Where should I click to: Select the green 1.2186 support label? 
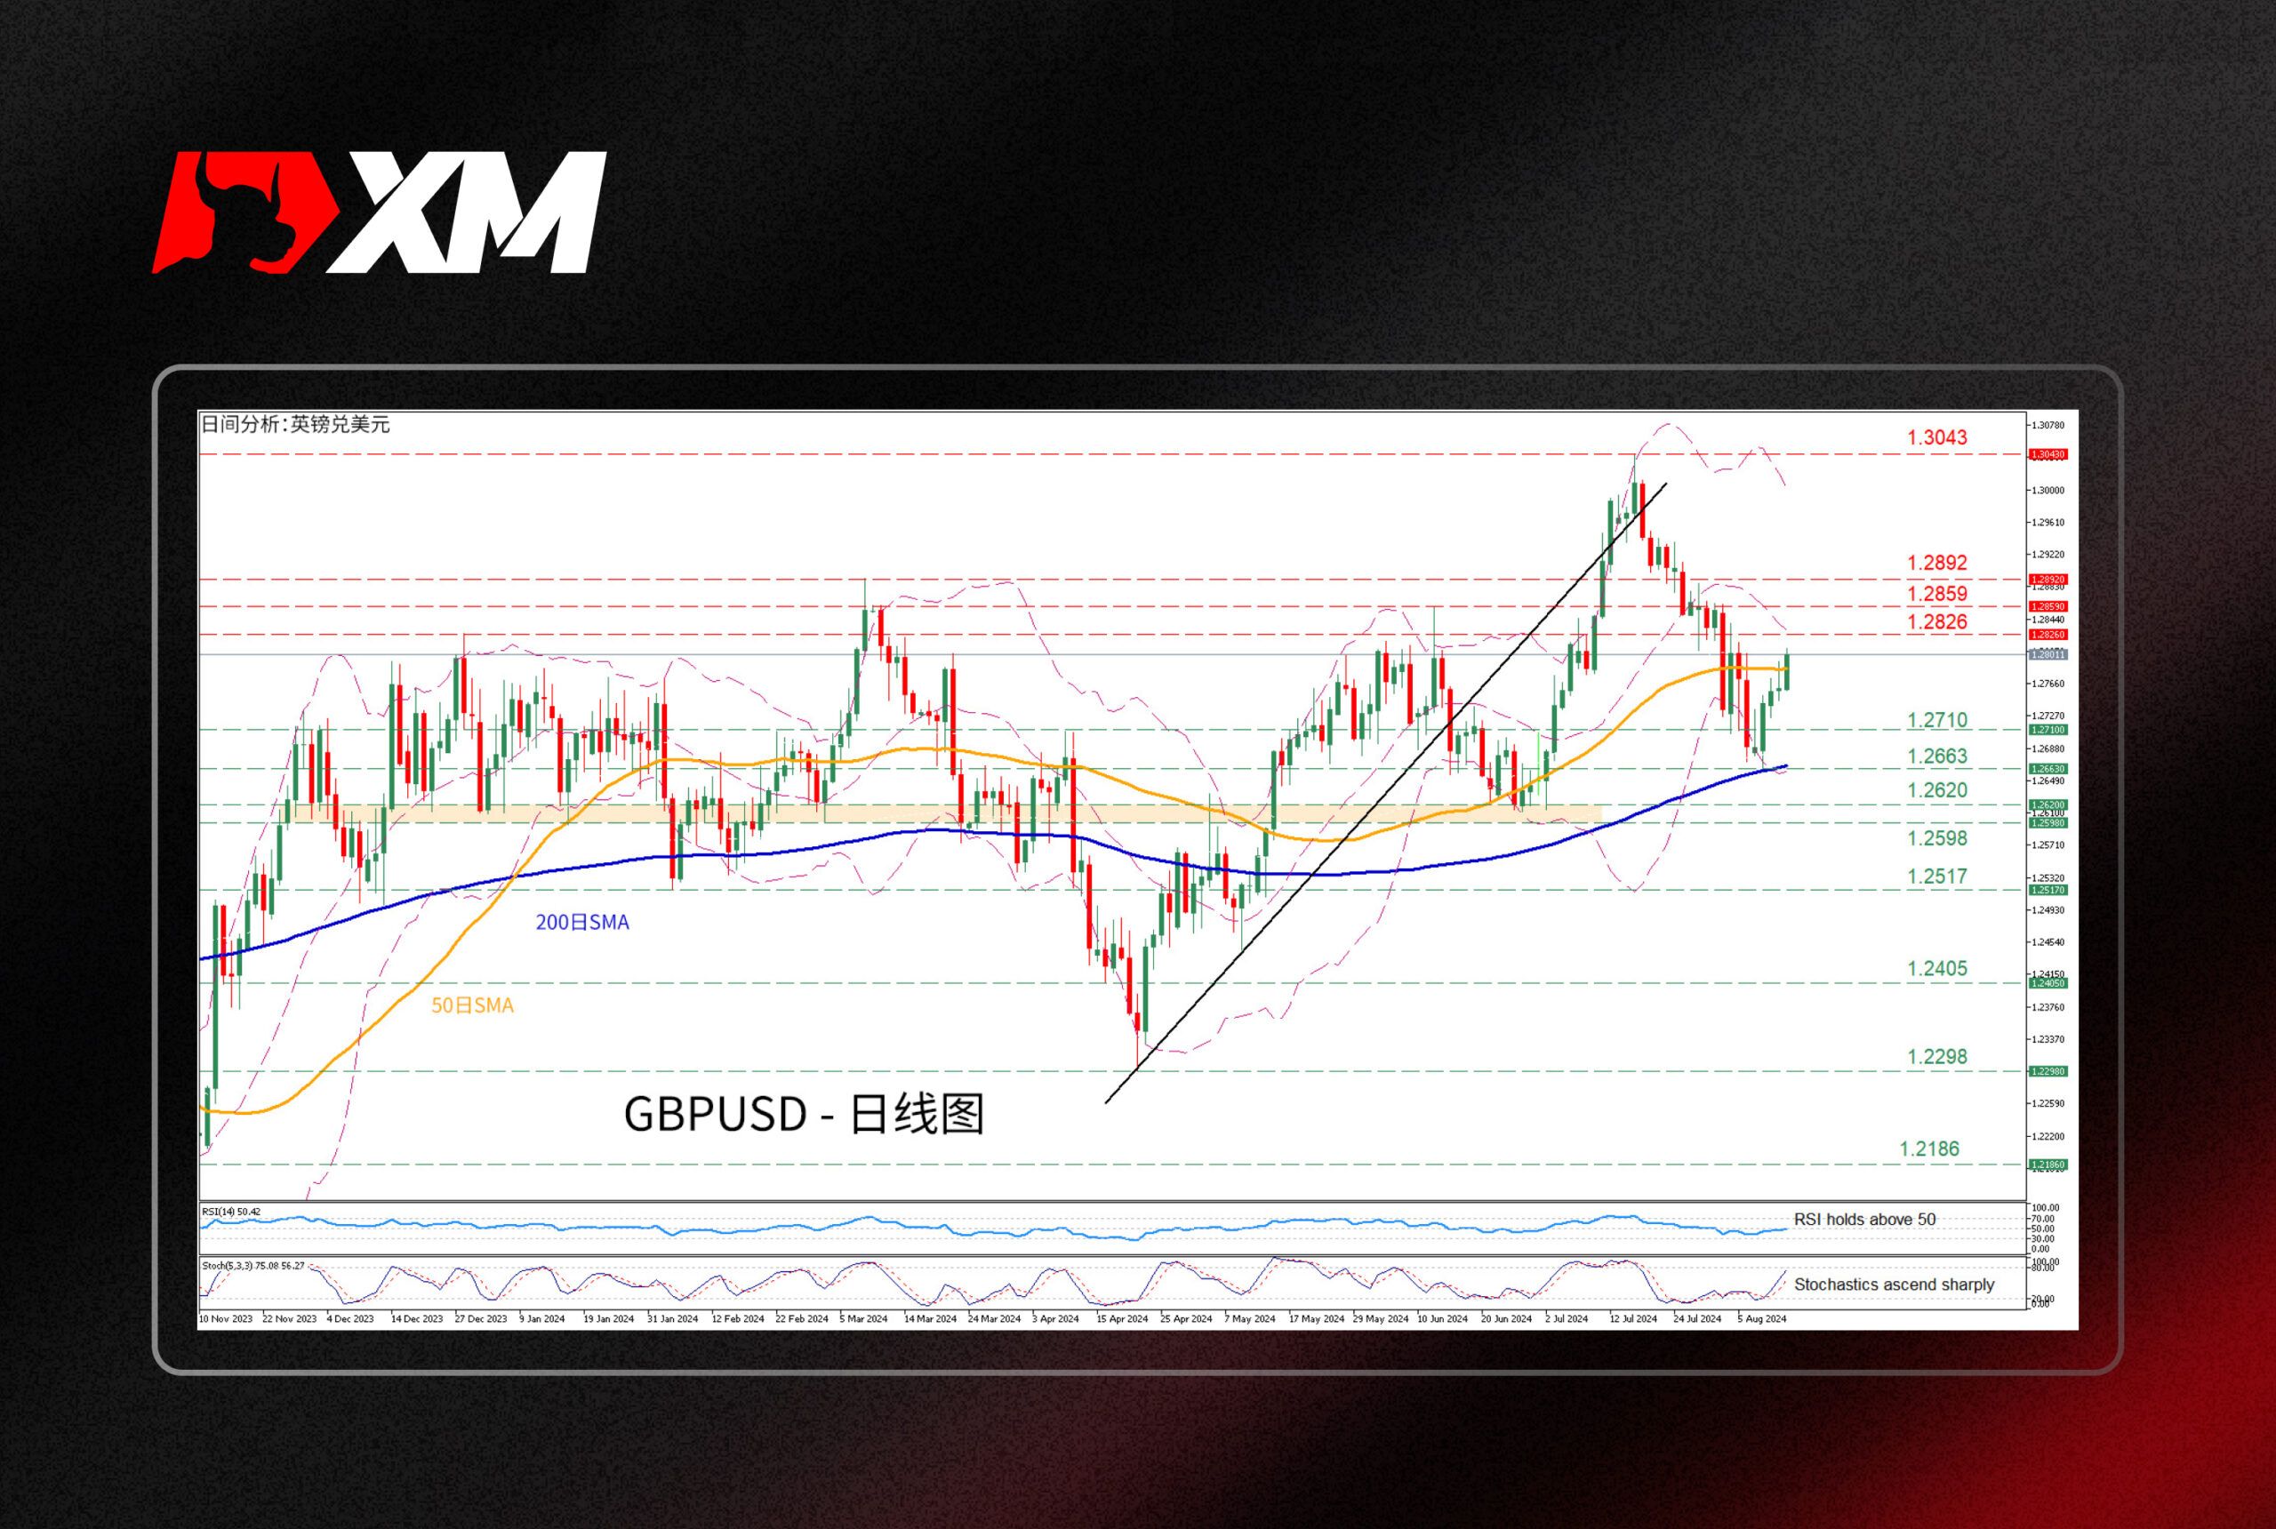[x=1929, y=1149]
